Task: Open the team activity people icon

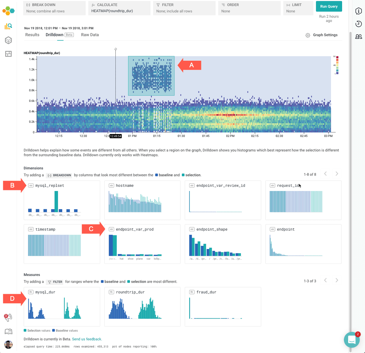Action: coord(358,37)
